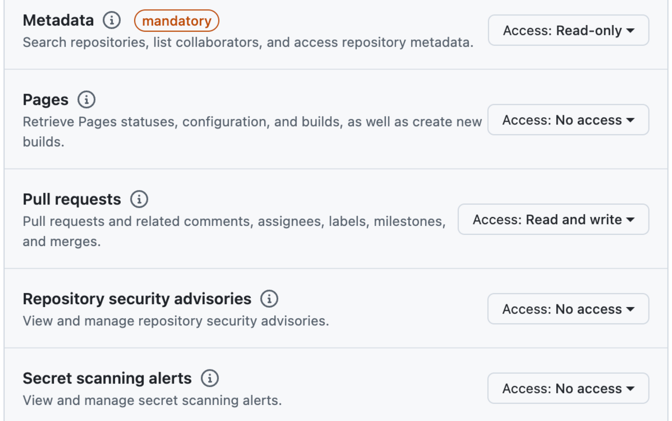Click the Secret scanning alerts heading
Viewport: 672px width, 421px height.
click(107, 378)
